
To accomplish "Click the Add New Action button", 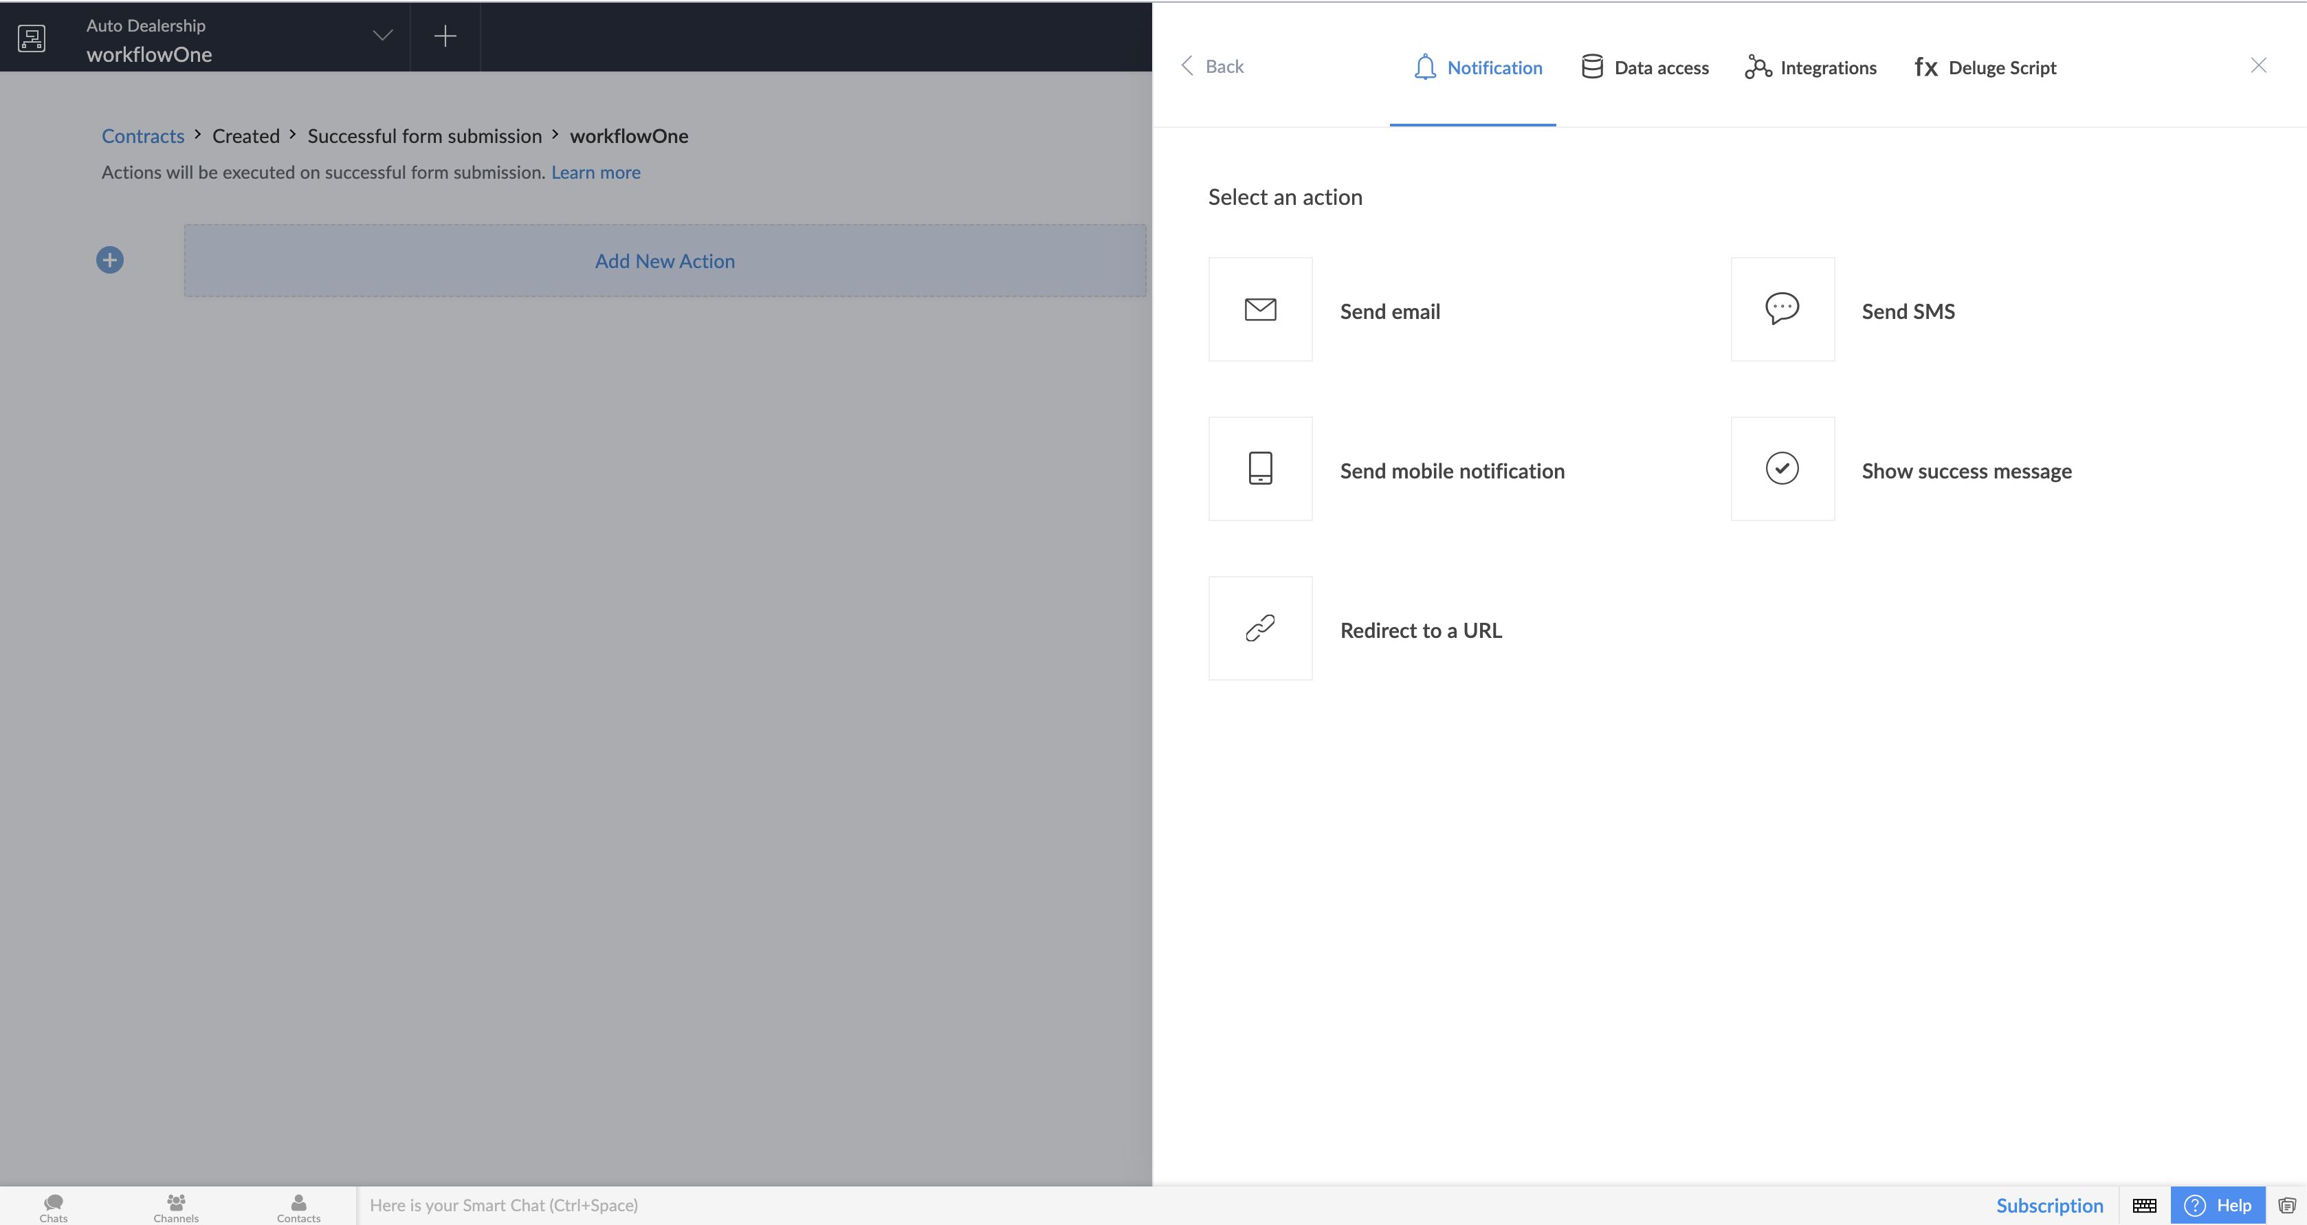I will tap(665, 261).
